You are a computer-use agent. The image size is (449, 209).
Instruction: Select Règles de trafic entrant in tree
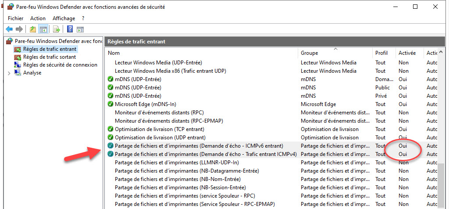[x=50, y=49]
